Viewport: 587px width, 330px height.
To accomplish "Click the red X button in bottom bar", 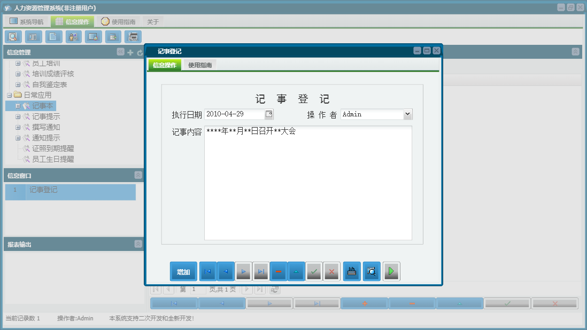I will [555, 303].
